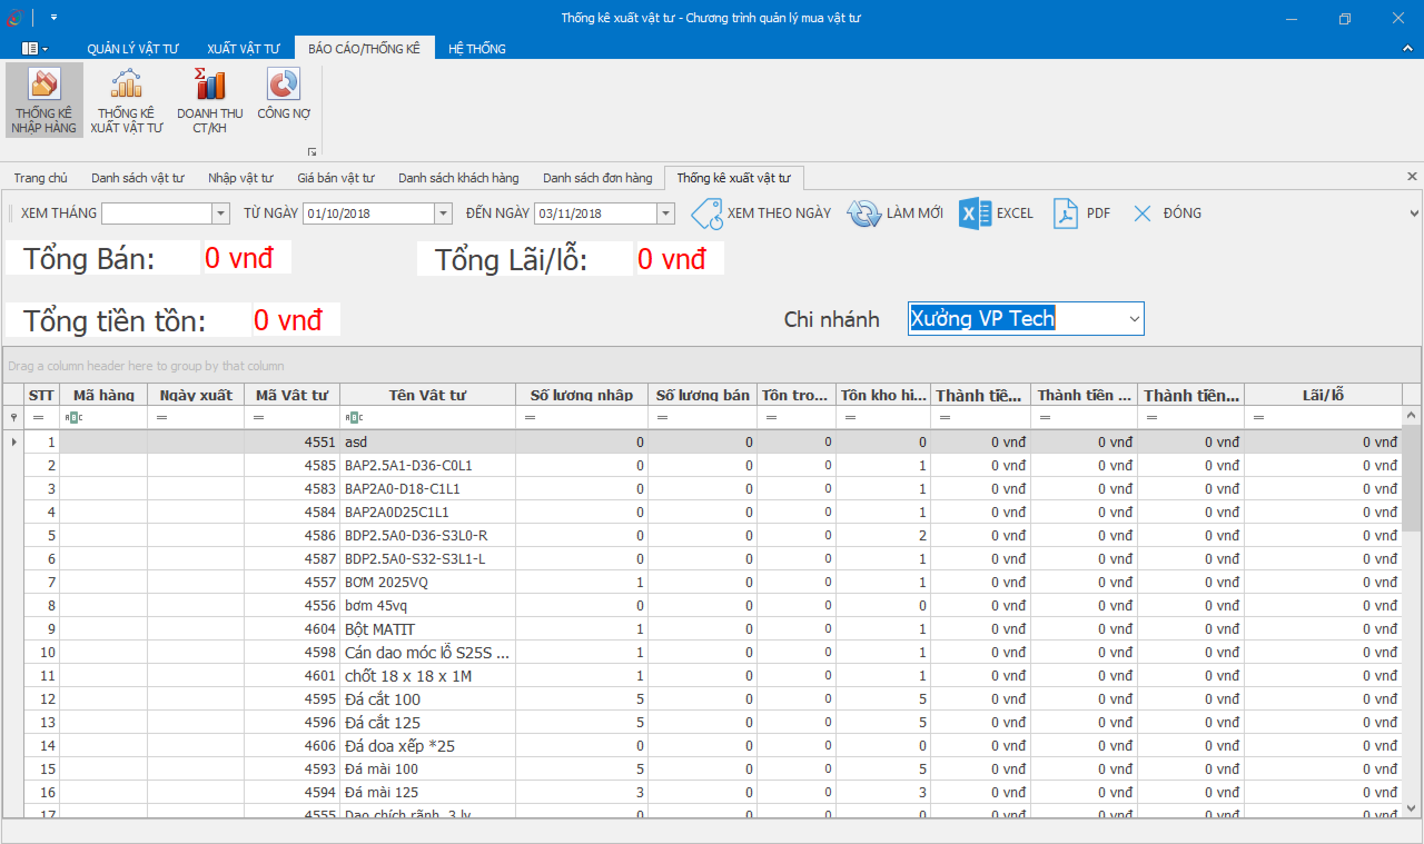Switch to the Quản lý vật tư ribbon tab

point(132,49)
